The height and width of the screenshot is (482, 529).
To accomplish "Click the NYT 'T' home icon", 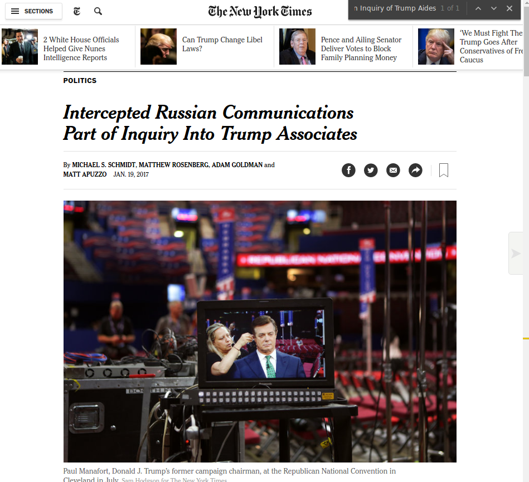I will [77, 12].
